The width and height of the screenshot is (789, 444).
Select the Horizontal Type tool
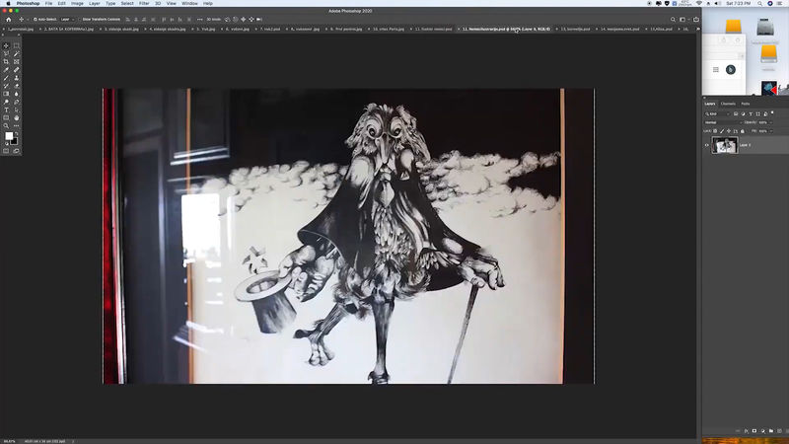tap(6, 110)
